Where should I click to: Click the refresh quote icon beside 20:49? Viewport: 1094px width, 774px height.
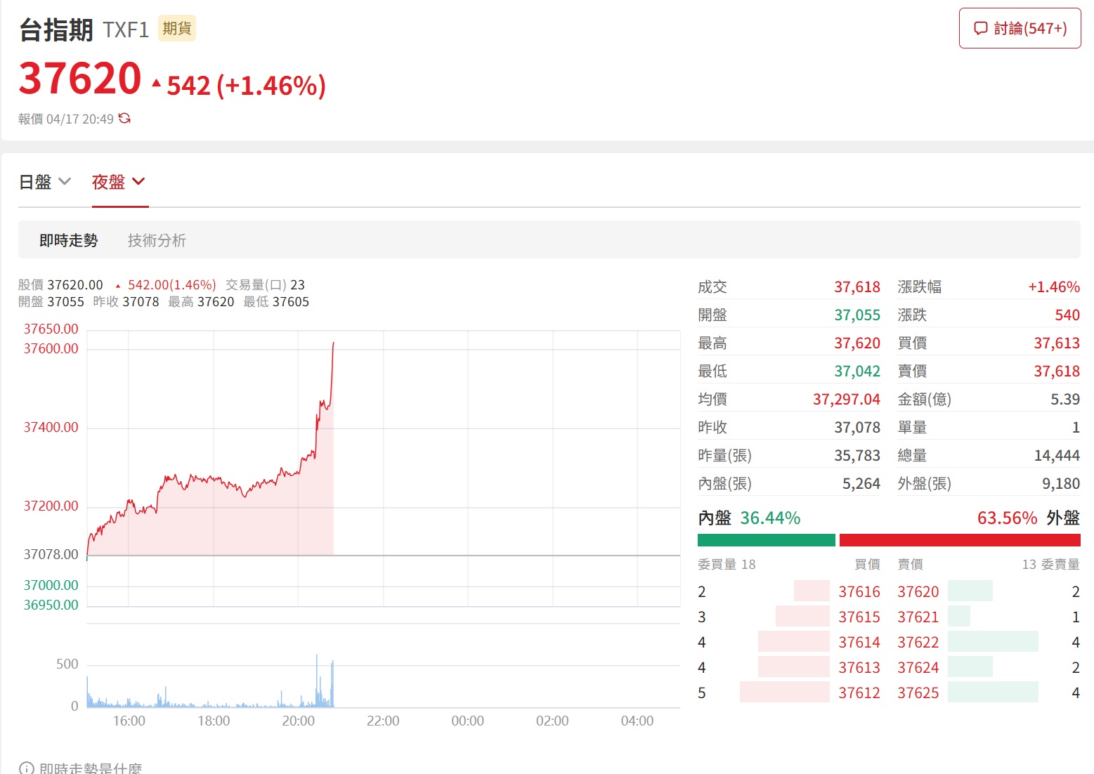[124, 118]
